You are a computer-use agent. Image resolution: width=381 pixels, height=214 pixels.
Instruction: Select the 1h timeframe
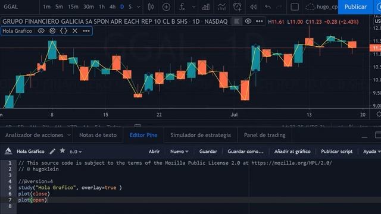pos(102,7)
